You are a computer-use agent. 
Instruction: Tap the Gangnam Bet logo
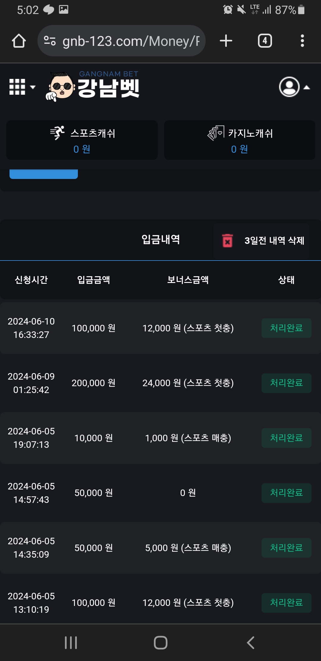point(93,86)
